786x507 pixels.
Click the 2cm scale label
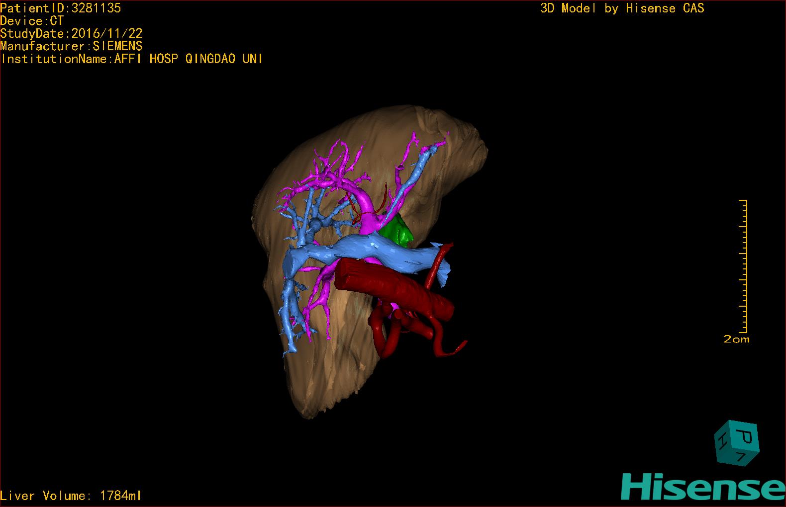tap(736, 339)
